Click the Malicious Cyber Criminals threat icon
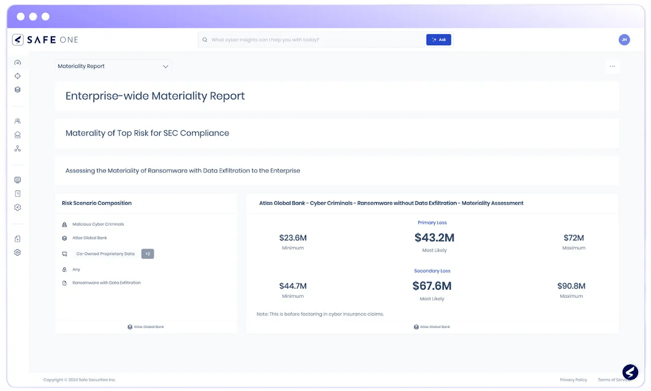The width and height of the screenshot is (651, 391). point(64,224)
